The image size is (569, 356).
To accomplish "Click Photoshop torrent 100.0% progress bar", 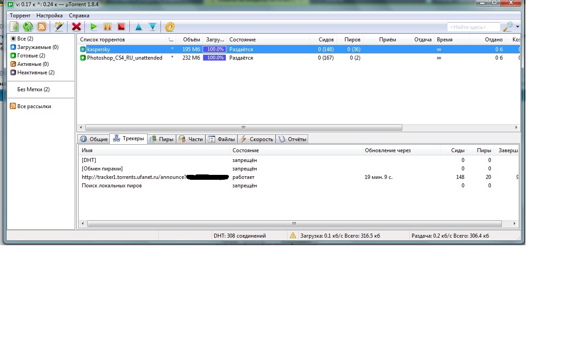I will point(215,58).
